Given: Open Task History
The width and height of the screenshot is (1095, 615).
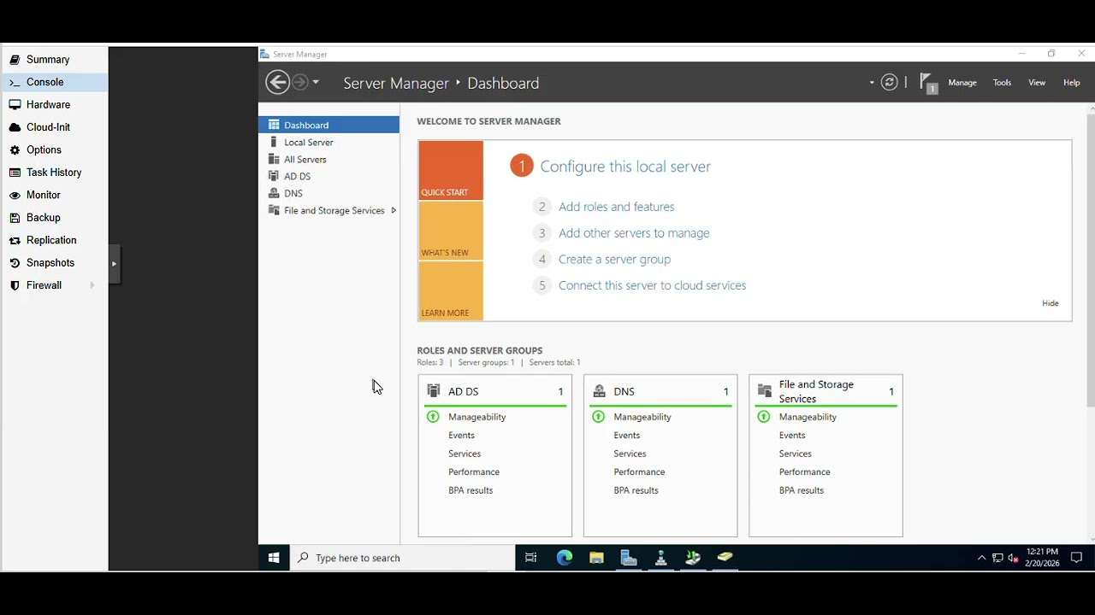Looking at the screenshot, I should pyautogui.click(x=55, y=173).
